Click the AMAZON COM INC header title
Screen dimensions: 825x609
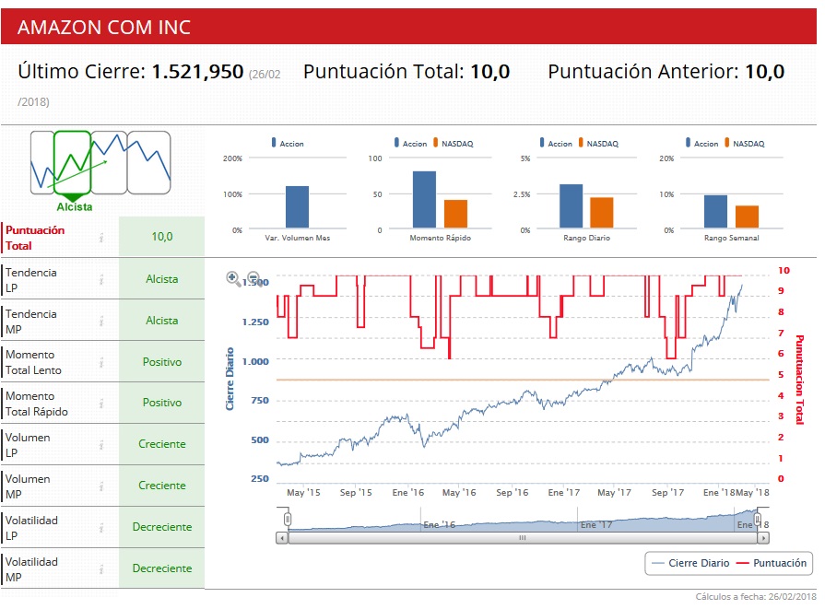point(104,28)
